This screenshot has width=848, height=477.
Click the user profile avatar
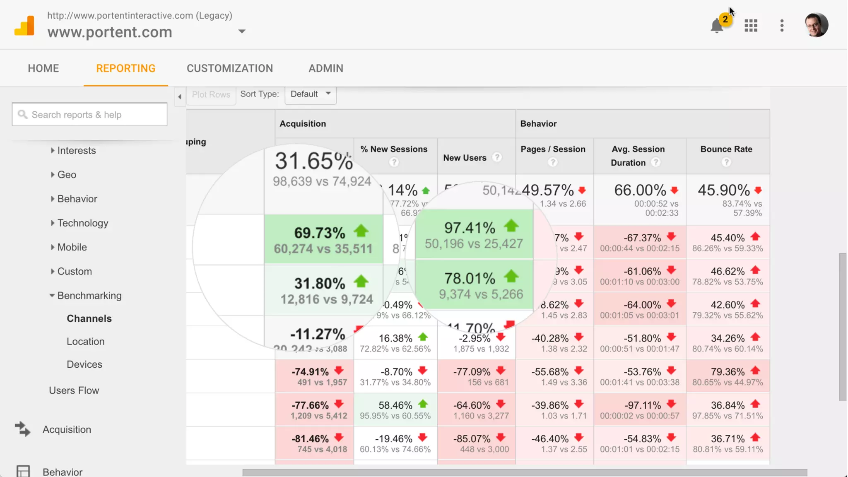pos(816,25)
